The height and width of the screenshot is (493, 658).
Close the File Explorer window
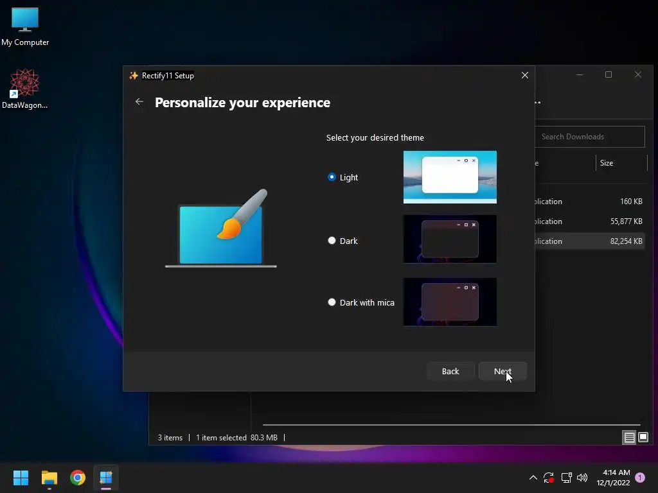[638, 74]
